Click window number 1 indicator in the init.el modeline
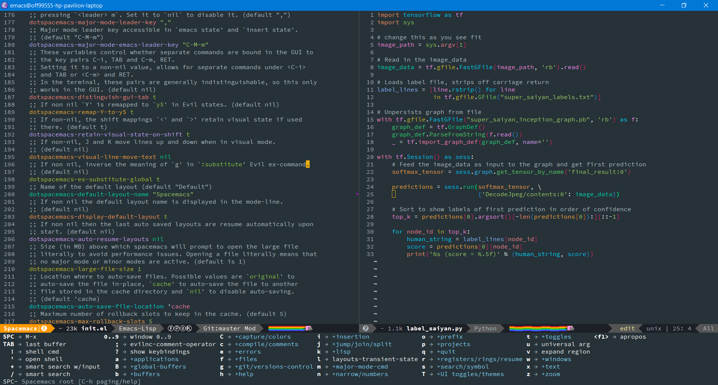Image resolution: width=718 pixels, height=385 pixels. tap(44, 329)
